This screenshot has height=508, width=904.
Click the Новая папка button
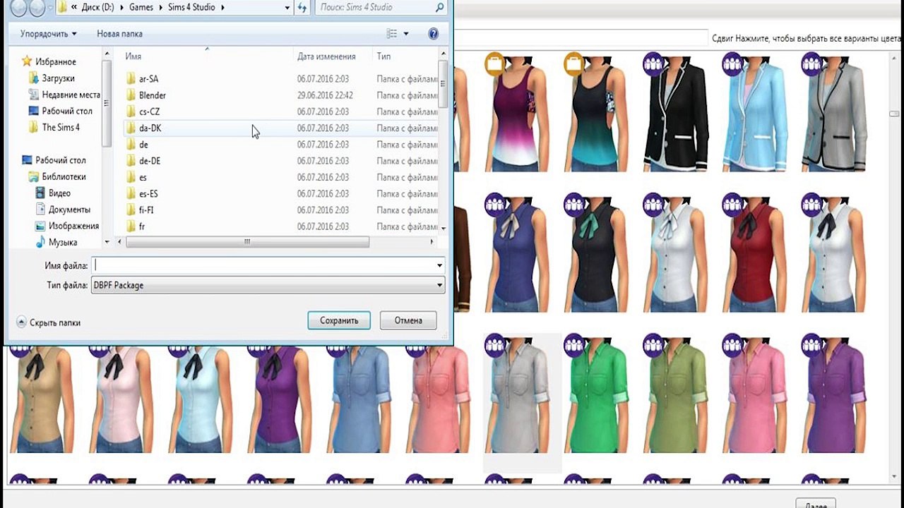[x=119, y=33]
